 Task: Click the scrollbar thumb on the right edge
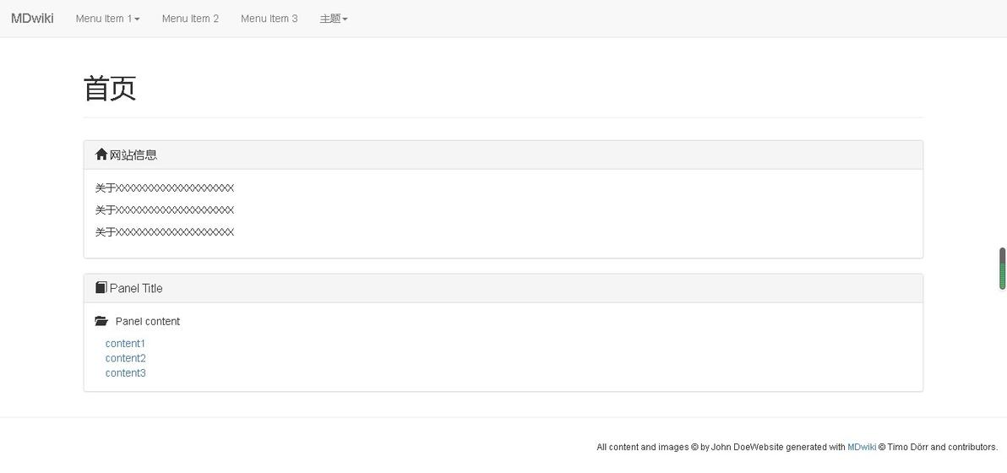tap(1003, 269)
